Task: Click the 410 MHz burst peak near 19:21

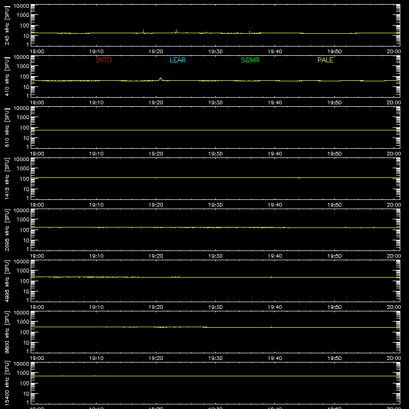Action: 161,79
